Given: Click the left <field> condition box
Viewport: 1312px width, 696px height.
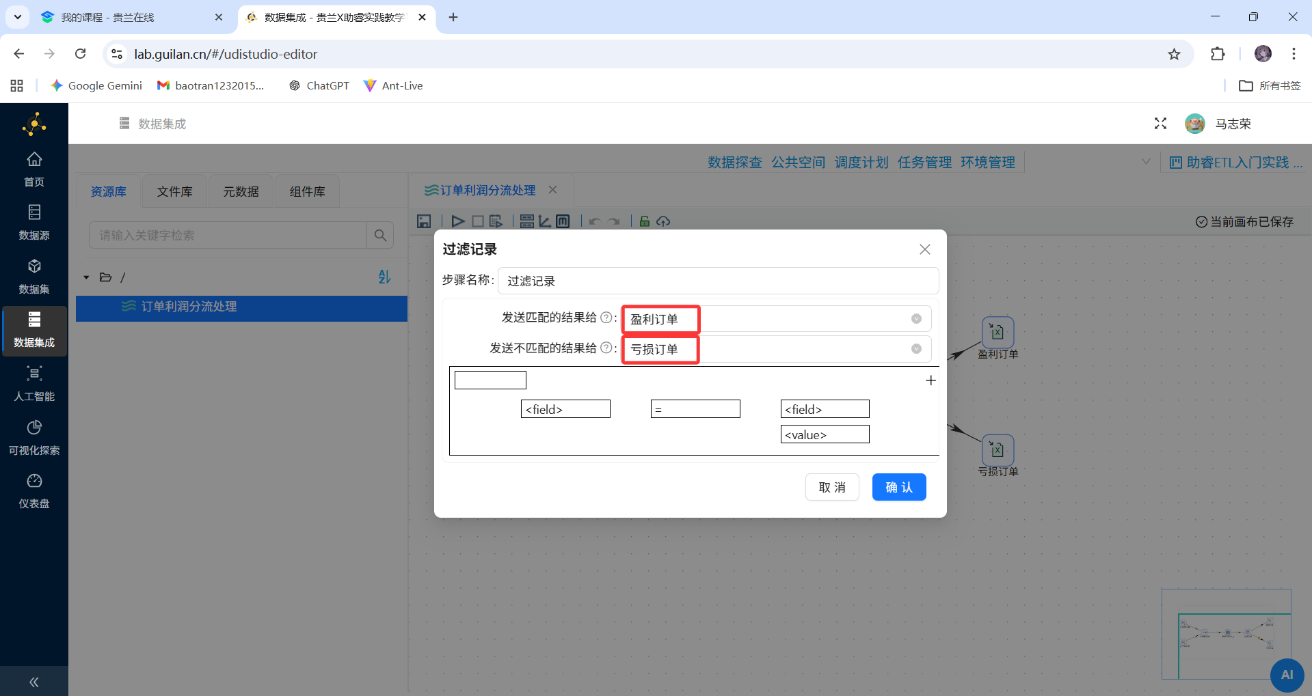Looking at the screenshot, I should [565, 409].
